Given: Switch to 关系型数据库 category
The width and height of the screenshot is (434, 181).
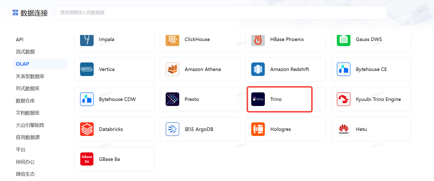Looking at the screenshot, I should pos(30,76).
